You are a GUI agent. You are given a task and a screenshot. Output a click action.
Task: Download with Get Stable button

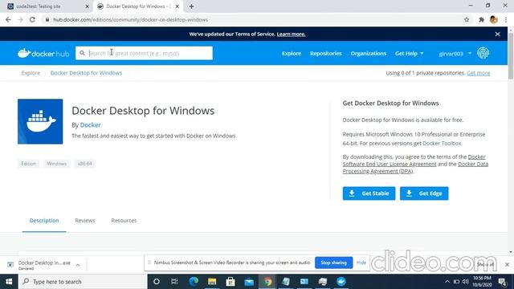point(369,193)
